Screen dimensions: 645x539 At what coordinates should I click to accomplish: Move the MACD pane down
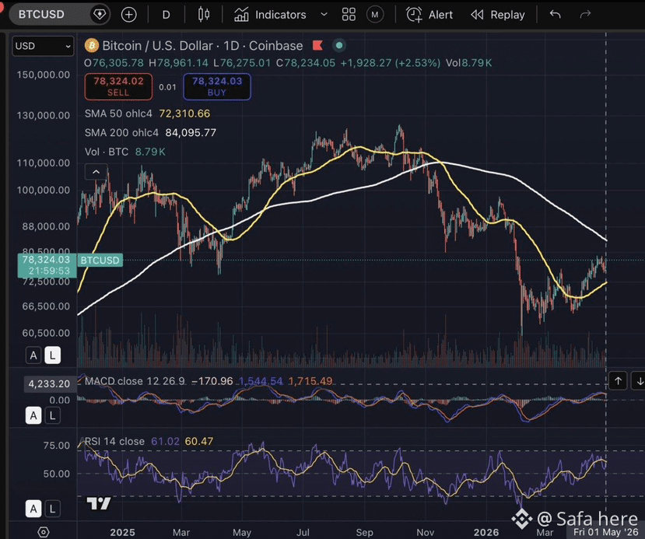coord(639,381)
